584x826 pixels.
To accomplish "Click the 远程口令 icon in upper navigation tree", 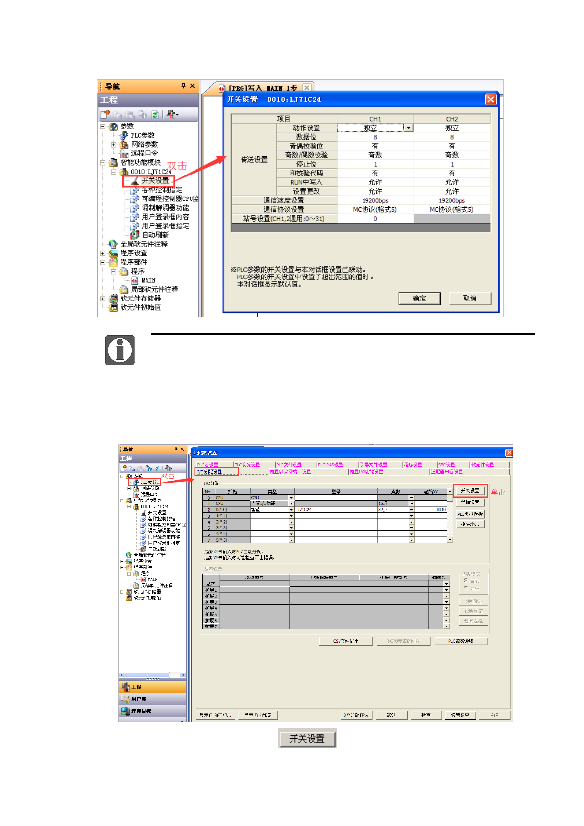I will pos(124,153).
